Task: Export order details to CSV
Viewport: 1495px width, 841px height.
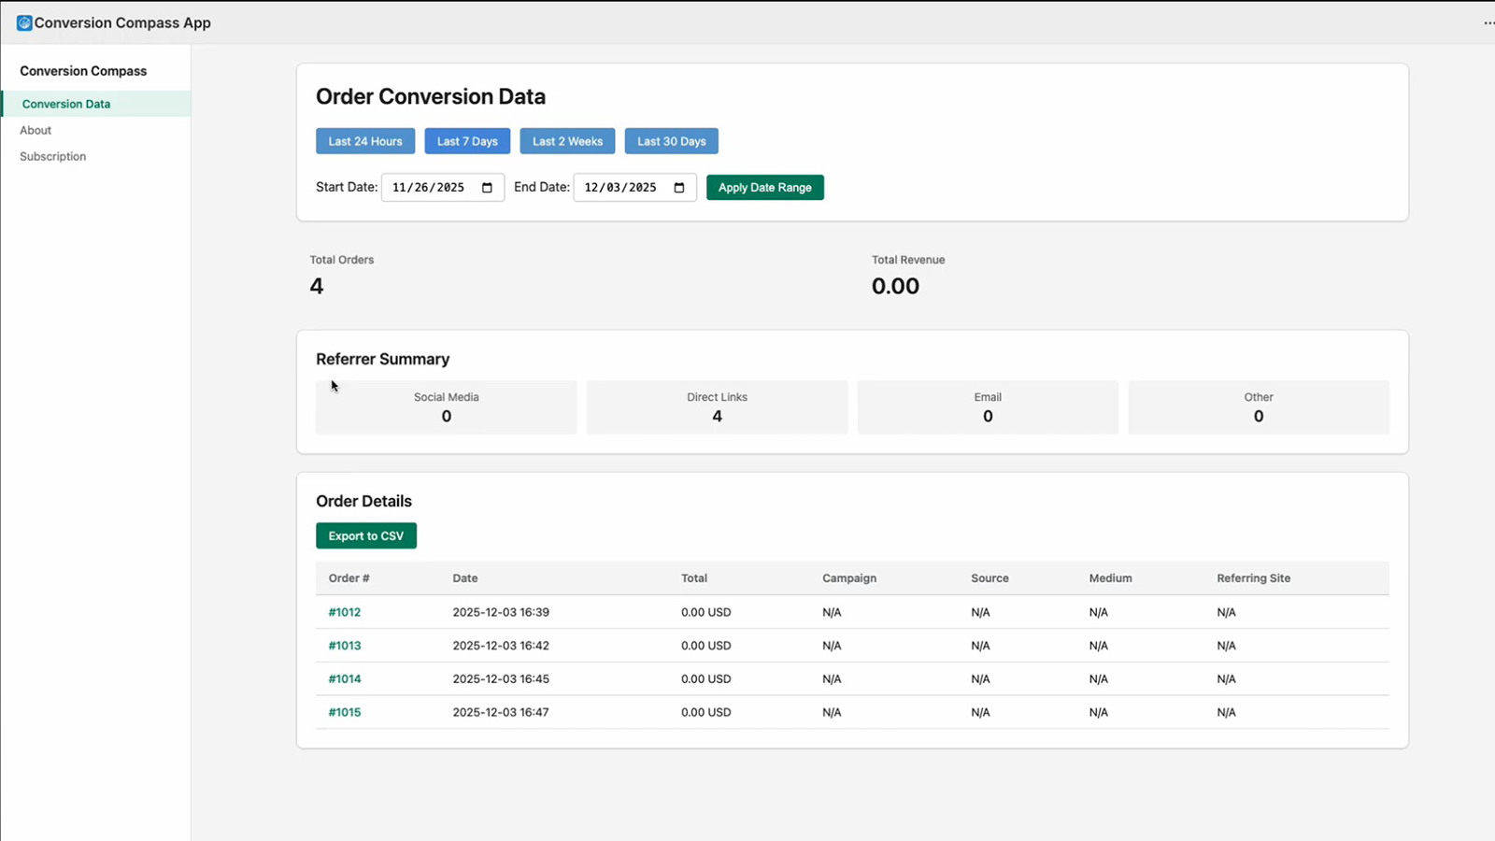Action: 366,535
